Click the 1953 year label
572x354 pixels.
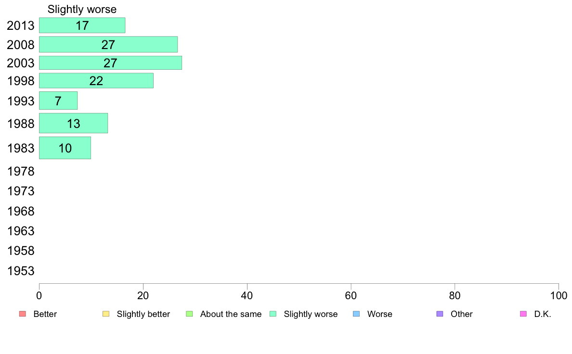[x=21, y=271]
